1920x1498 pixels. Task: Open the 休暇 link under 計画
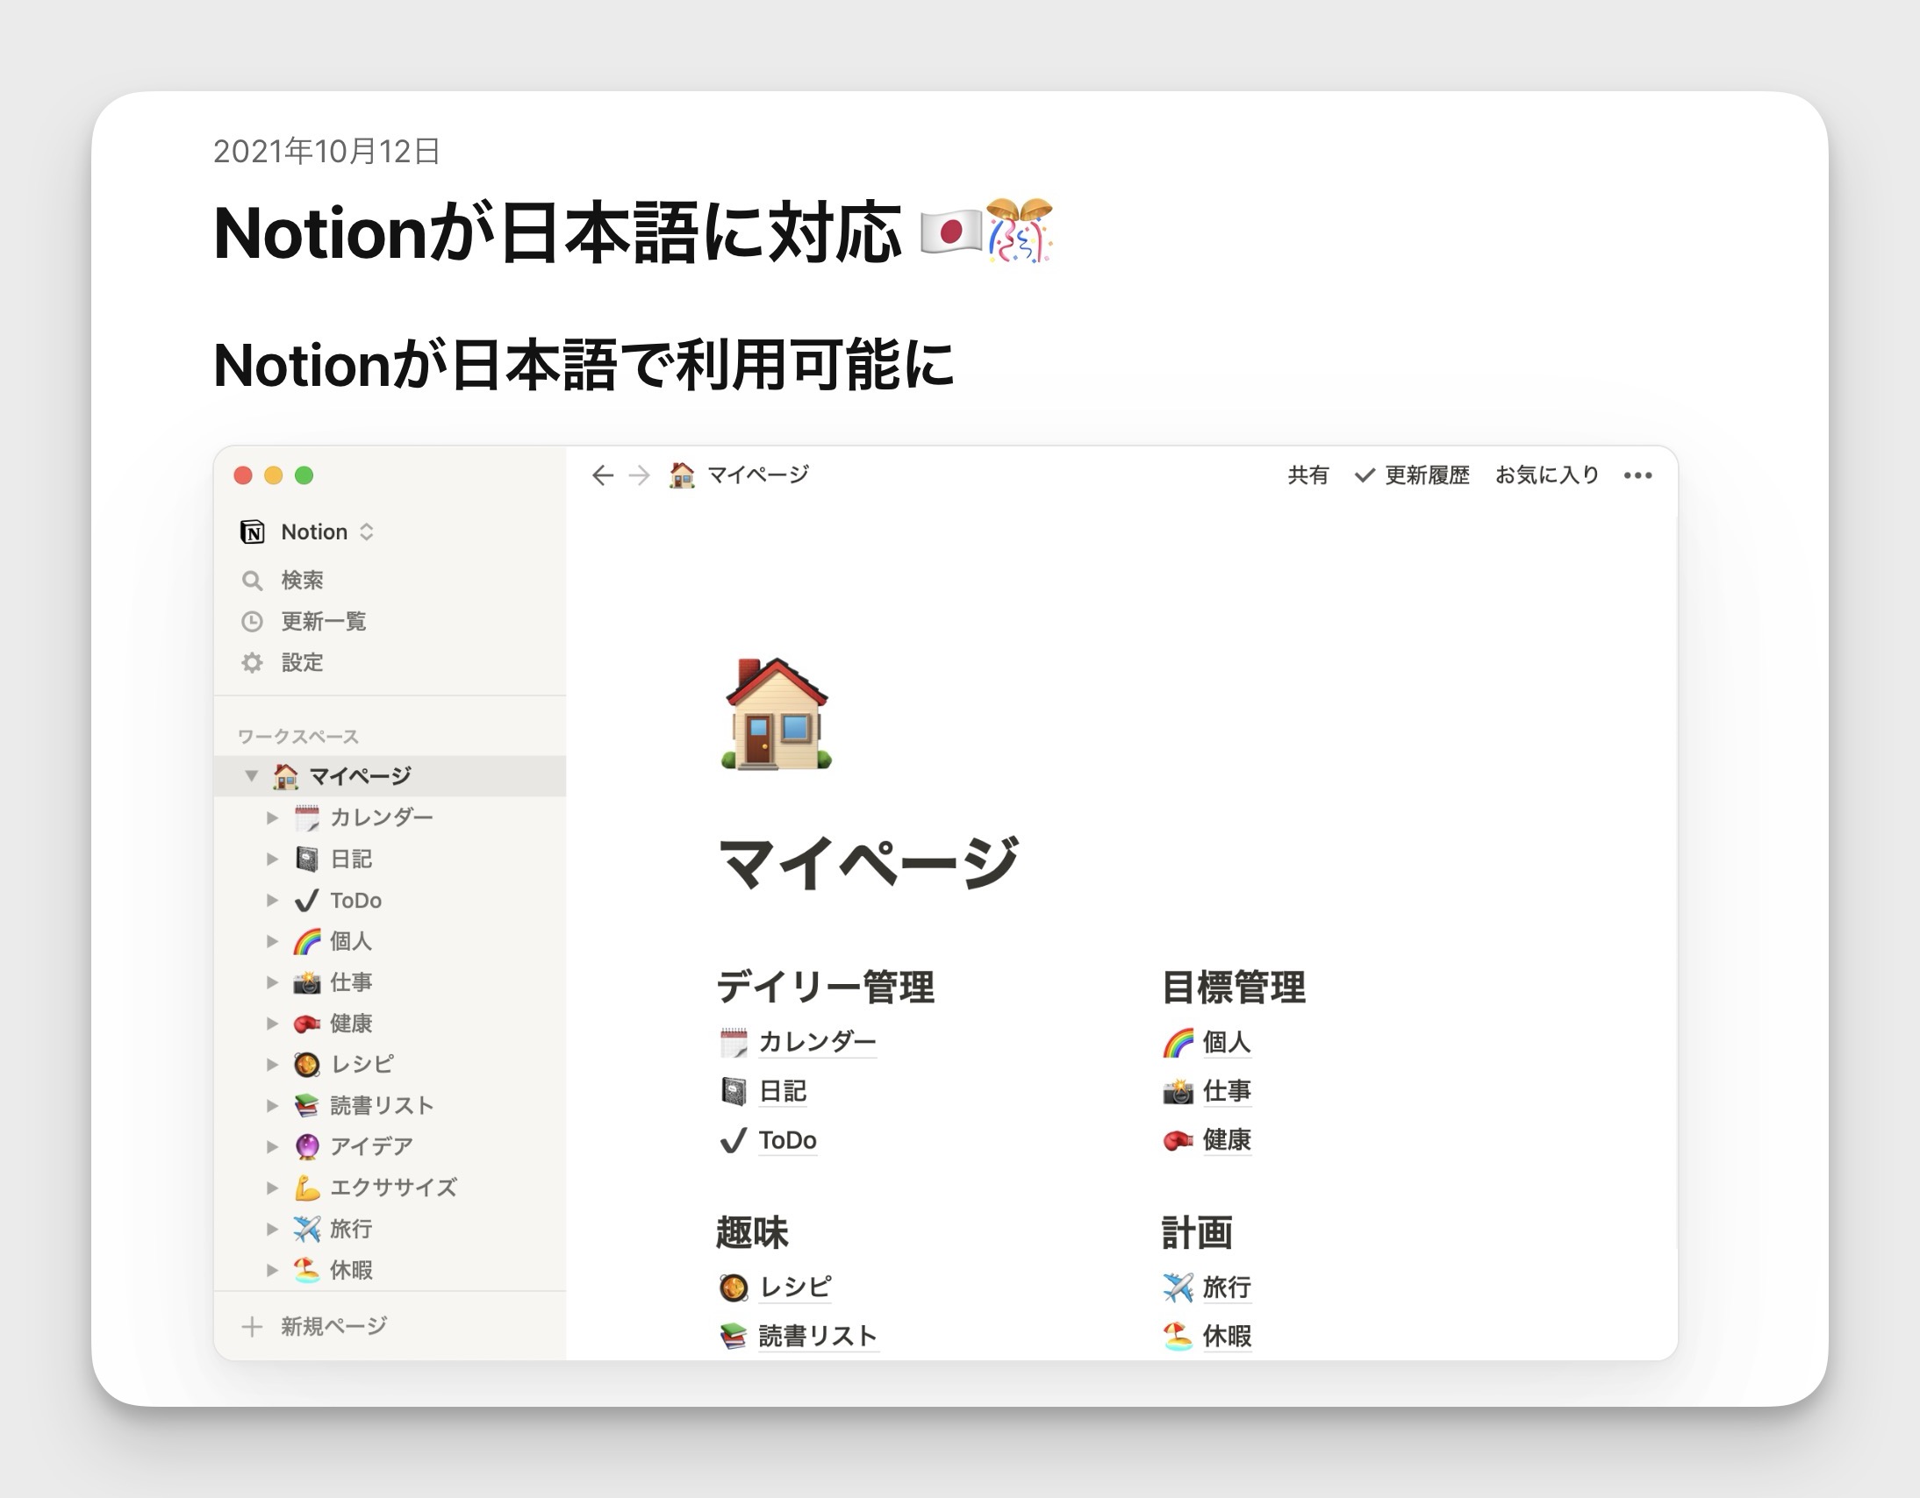point(1227,1337)
